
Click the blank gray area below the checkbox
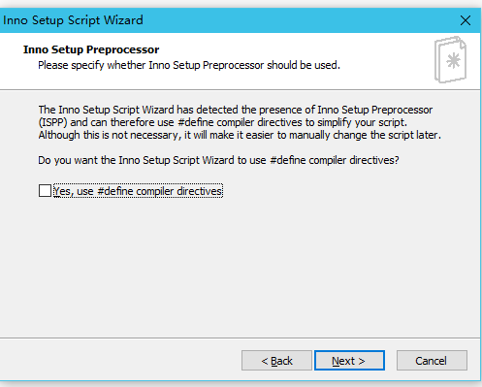coord(240,265)
